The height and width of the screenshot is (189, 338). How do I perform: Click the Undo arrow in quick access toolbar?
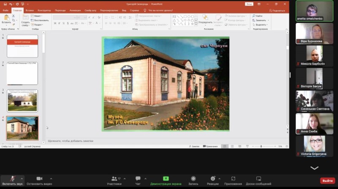pos(11,4)
